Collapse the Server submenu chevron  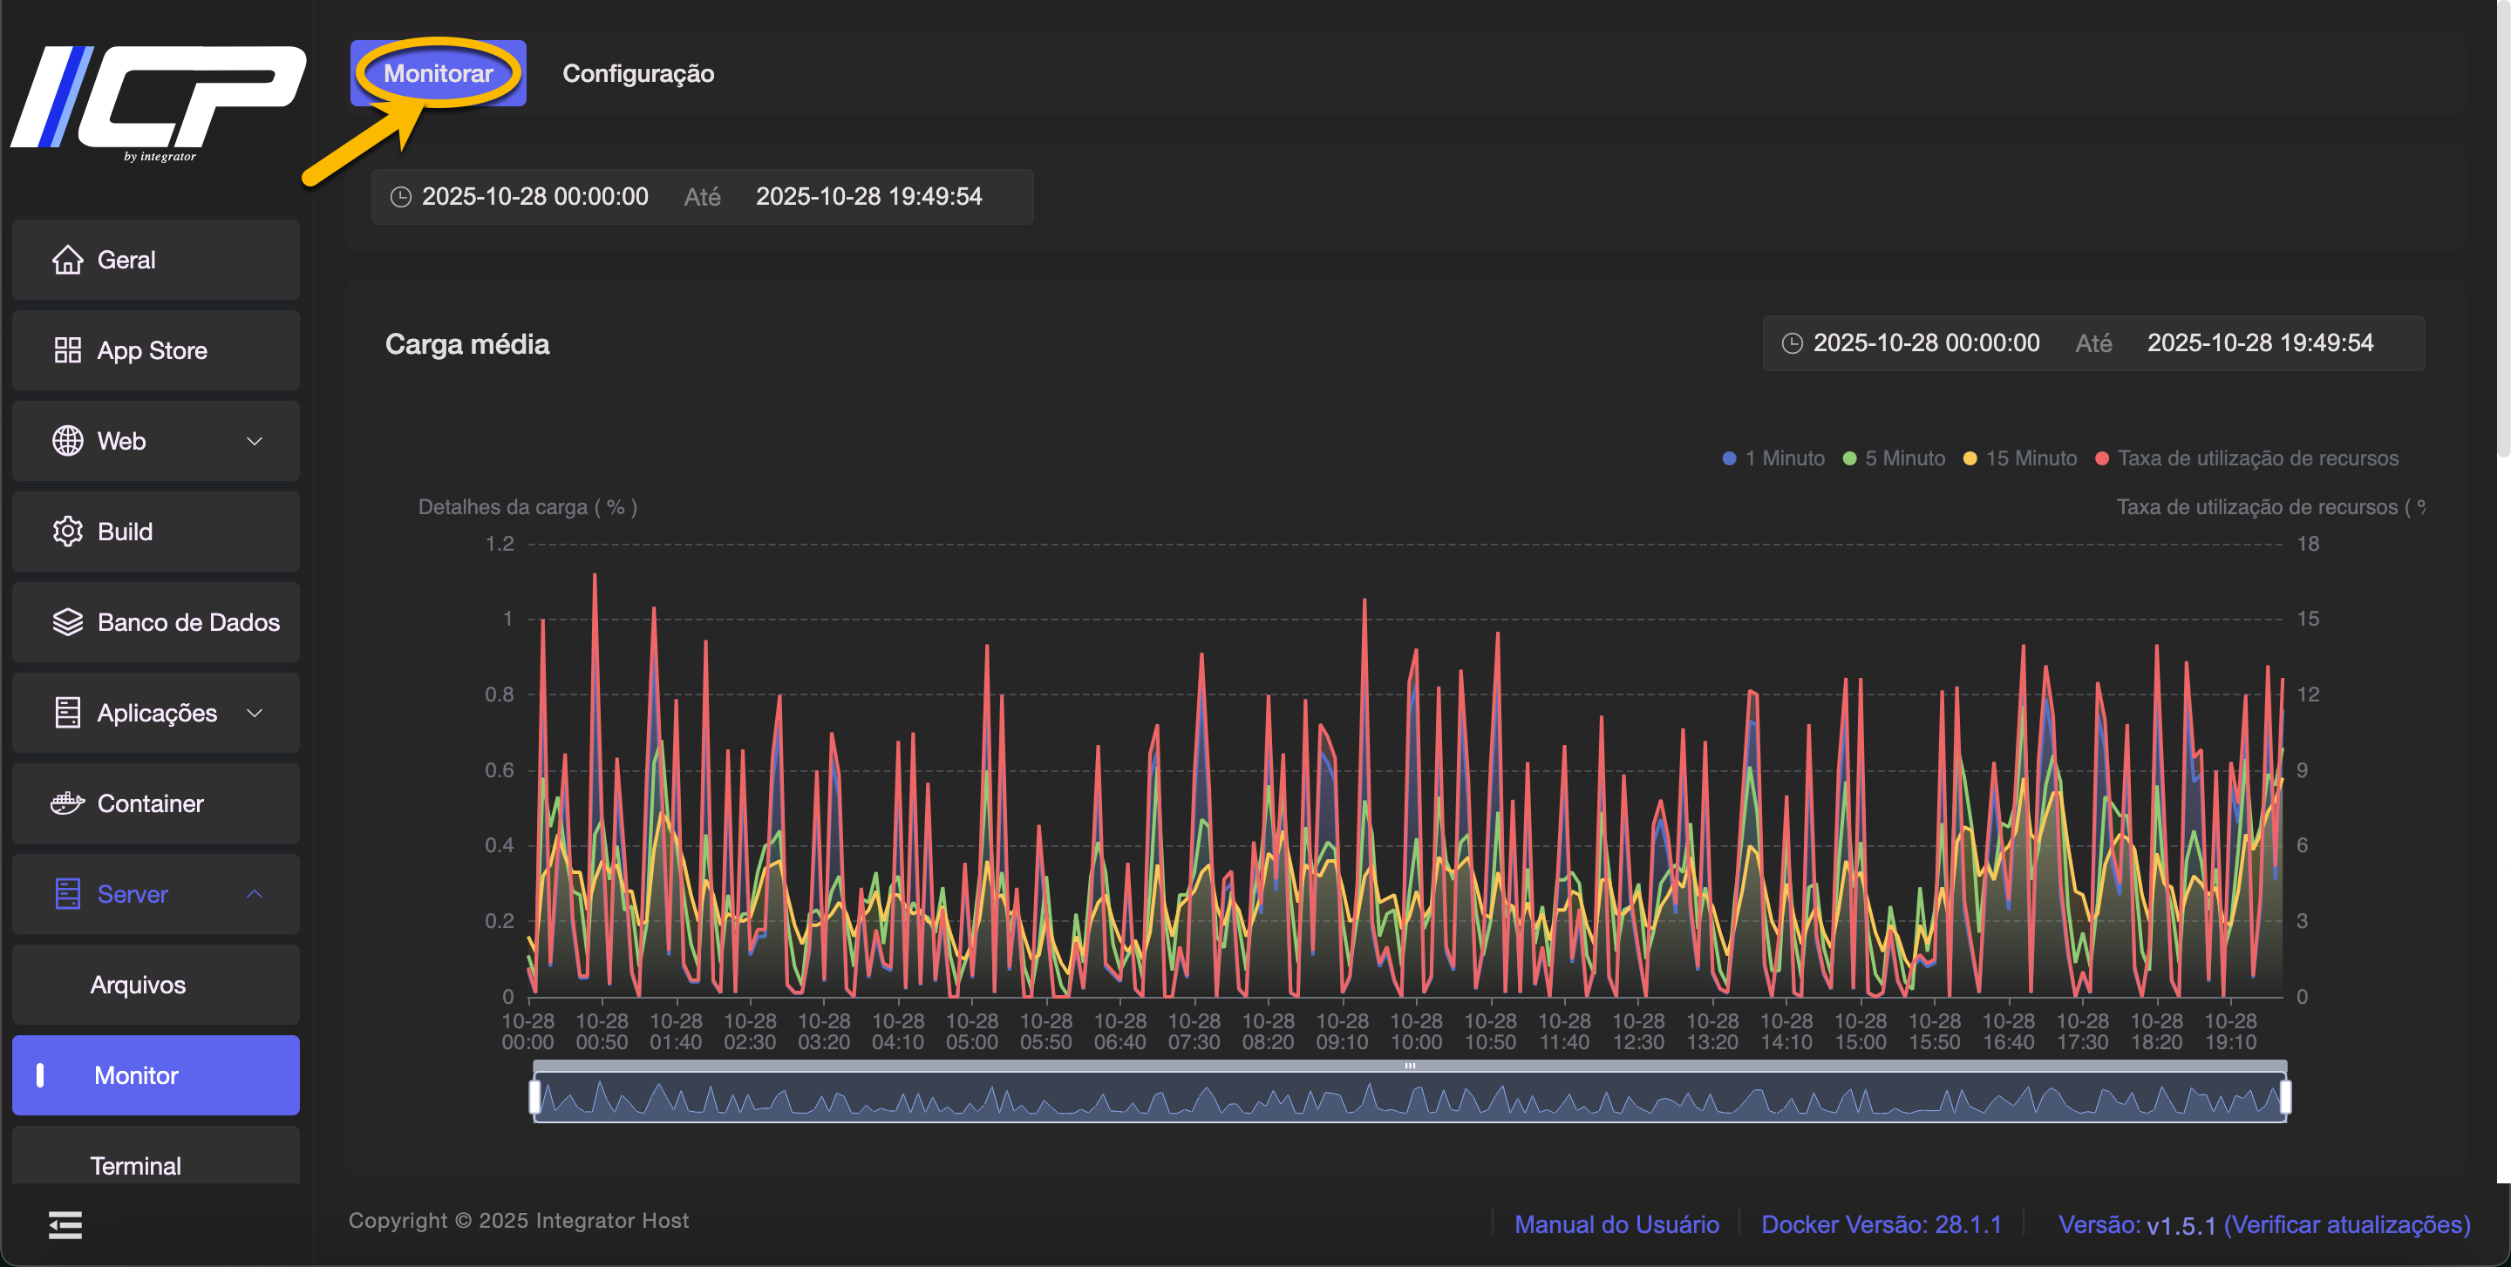255,894
